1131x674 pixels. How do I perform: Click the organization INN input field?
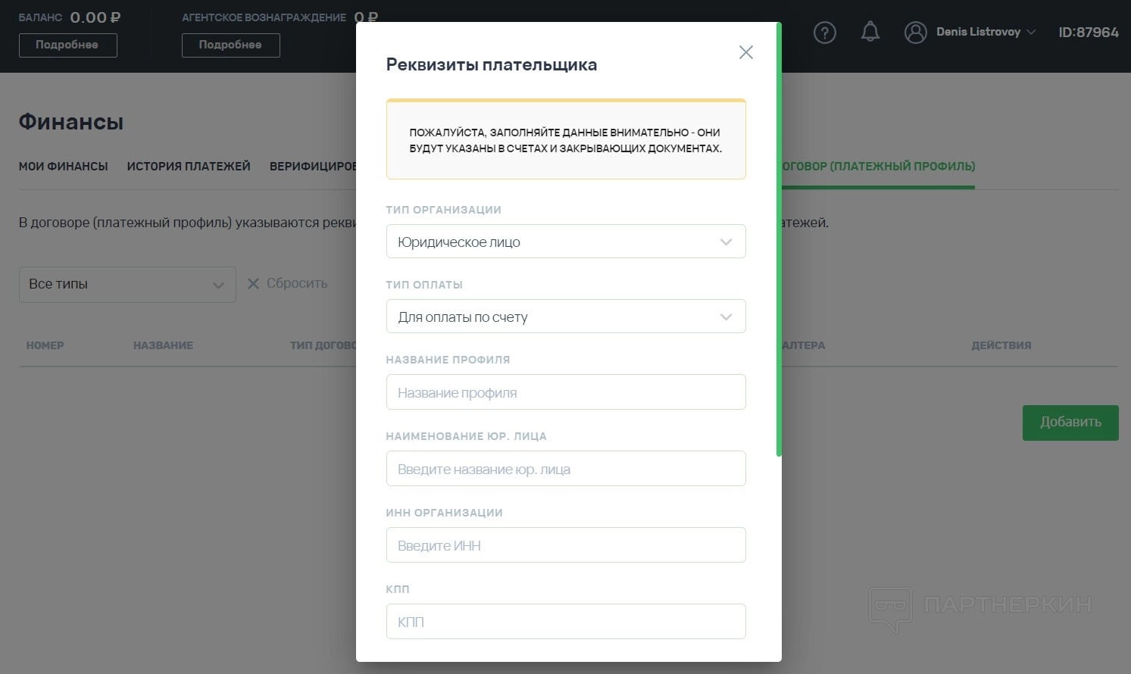click(x=565, y=545)
